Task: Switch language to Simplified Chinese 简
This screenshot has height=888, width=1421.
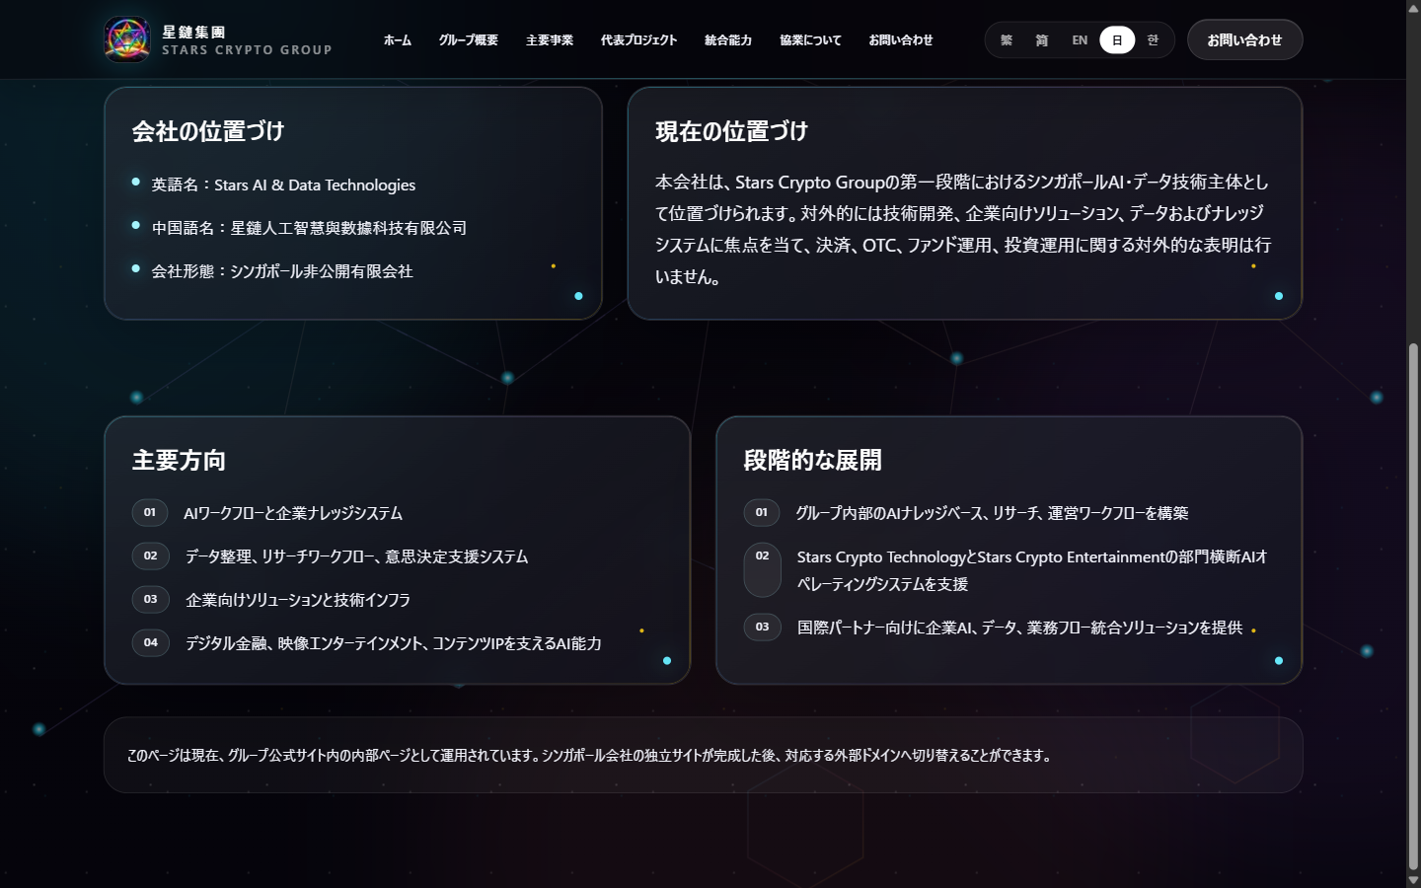Action: tap(1042, 40)
